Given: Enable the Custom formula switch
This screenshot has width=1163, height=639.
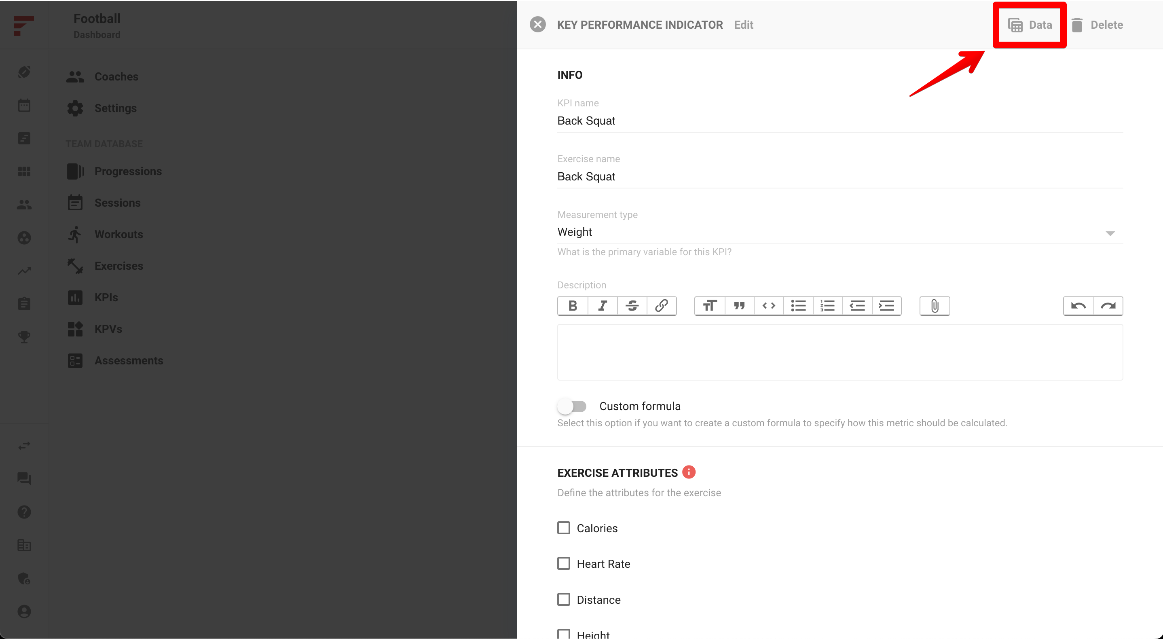Looking at the screenshot, I should coord(571,406).
